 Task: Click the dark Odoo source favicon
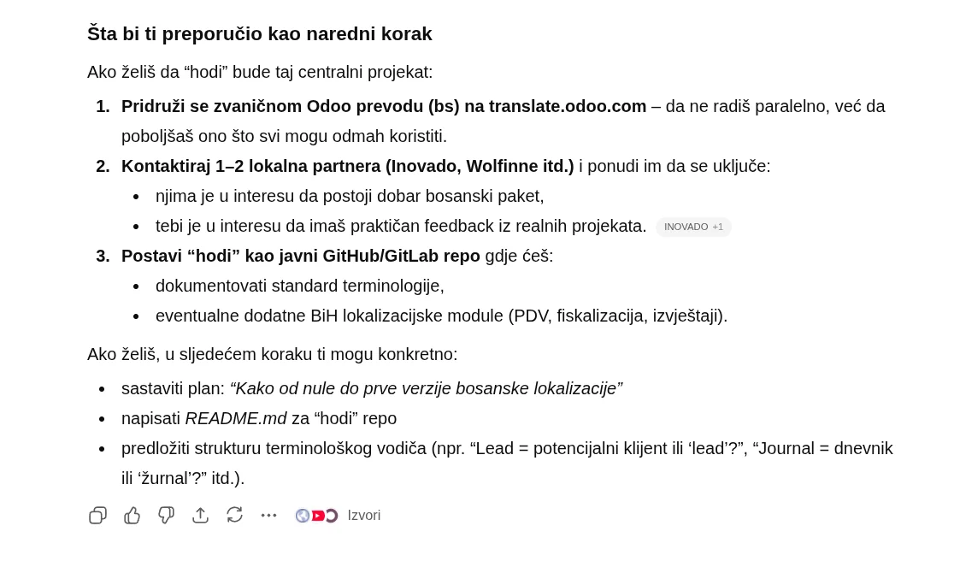(x=331, y=515)
